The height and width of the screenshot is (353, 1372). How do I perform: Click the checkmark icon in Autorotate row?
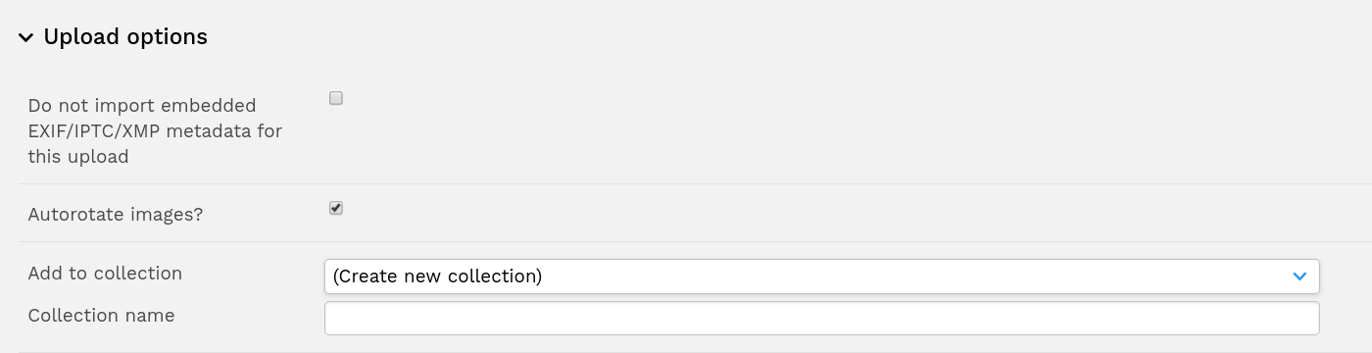336,208
